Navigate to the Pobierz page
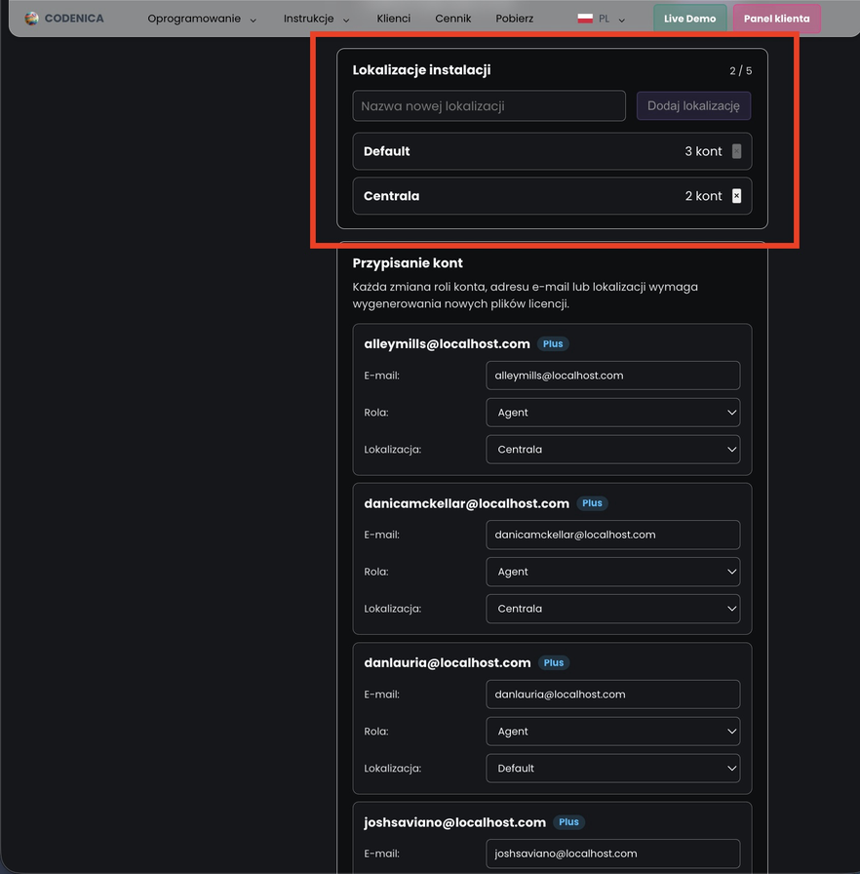This screenshot has height=874, width=860. pos(514,19)
